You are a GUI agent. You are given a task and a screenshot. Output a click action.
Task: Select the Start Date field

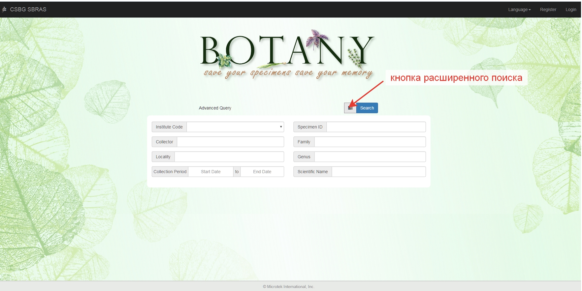(210, 172)
